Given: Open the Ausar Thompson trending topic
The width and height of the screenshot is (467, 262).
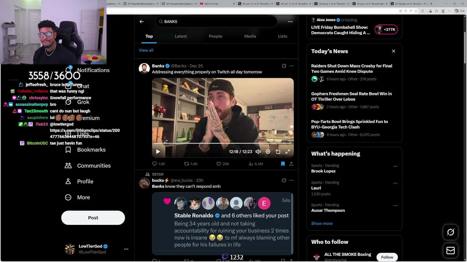Looking at the screenshot, I should point(328,210).
